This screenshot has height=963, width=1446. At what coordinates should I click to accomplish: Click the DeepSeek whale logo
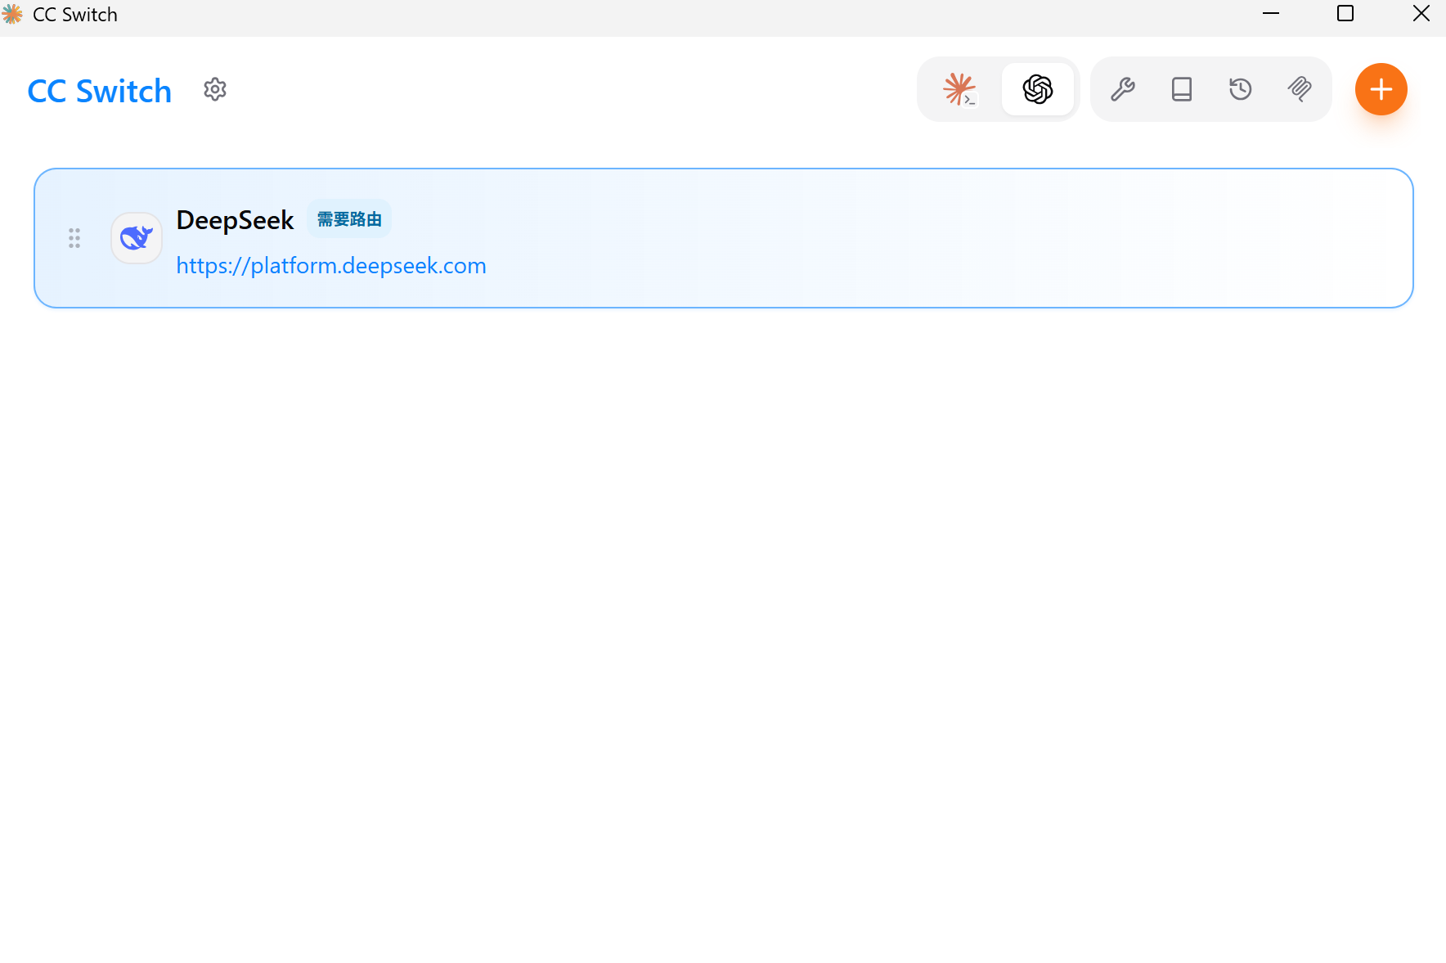[137, 238]
